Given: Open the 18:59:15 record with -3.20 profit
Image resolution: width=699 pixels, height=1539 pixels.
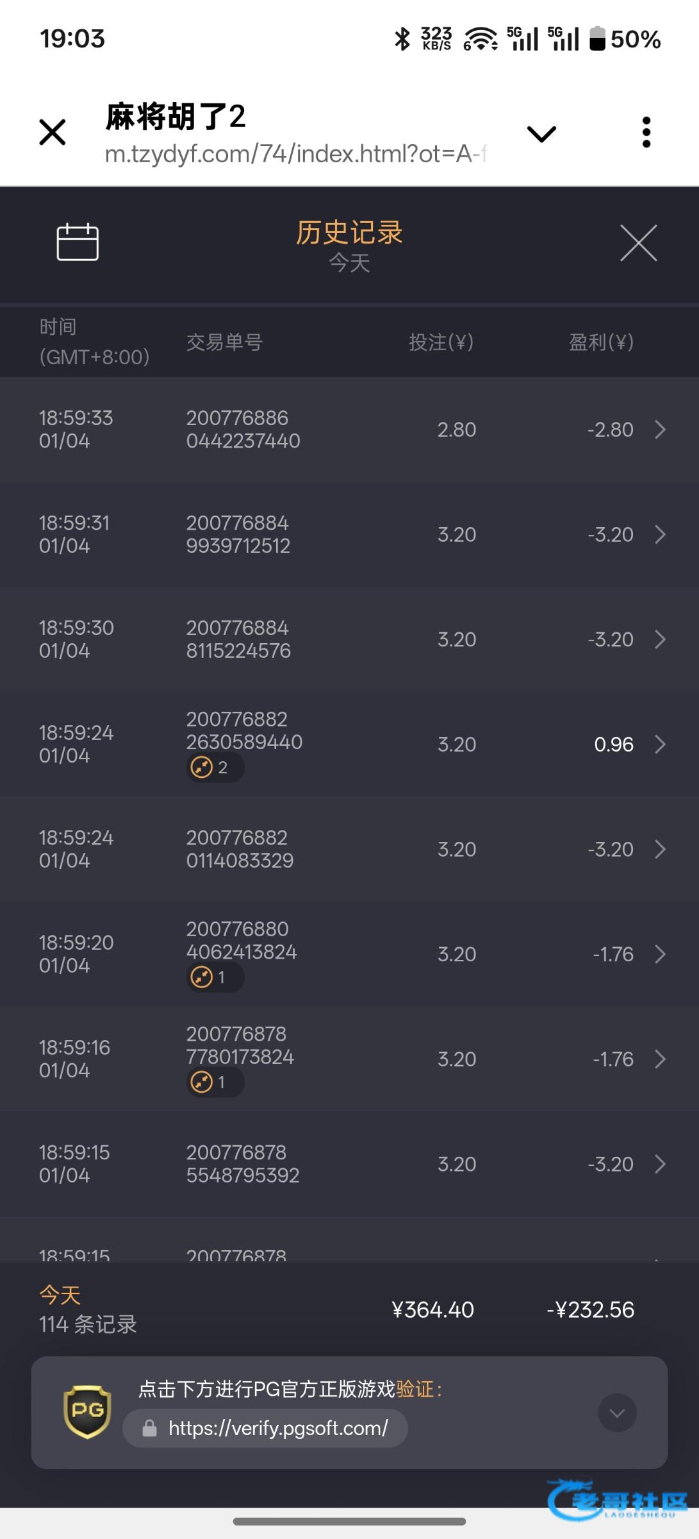Looking at the screenshot, I should coord(349,1164).
